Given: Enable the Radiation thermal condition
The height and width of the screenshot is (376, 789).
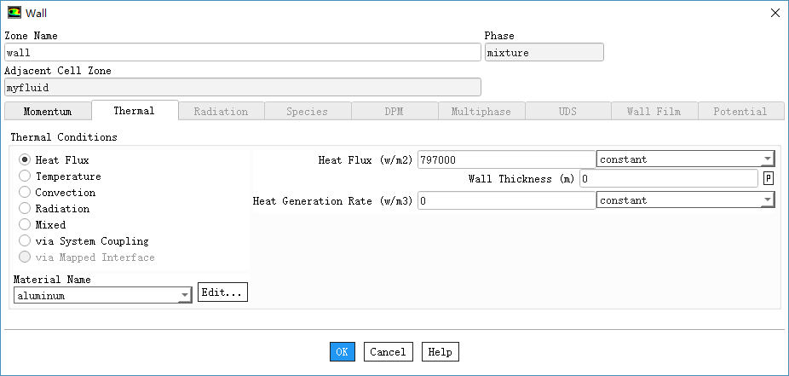Looking at the screenshot, I should (25, 209).
